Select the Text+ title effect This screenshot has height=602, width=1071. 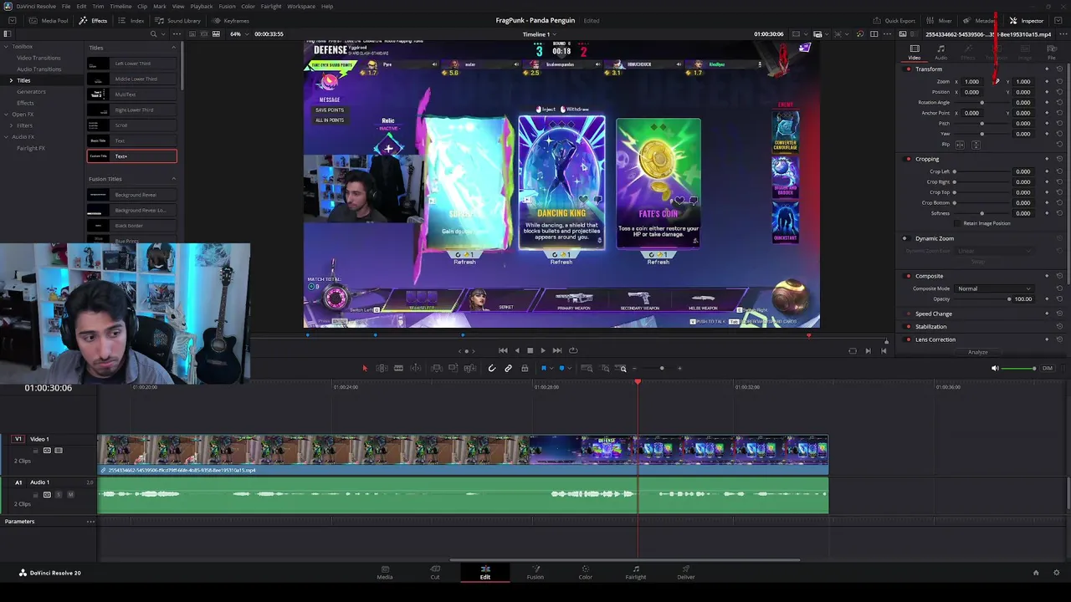pyautogui.click(x=132, y=156)
